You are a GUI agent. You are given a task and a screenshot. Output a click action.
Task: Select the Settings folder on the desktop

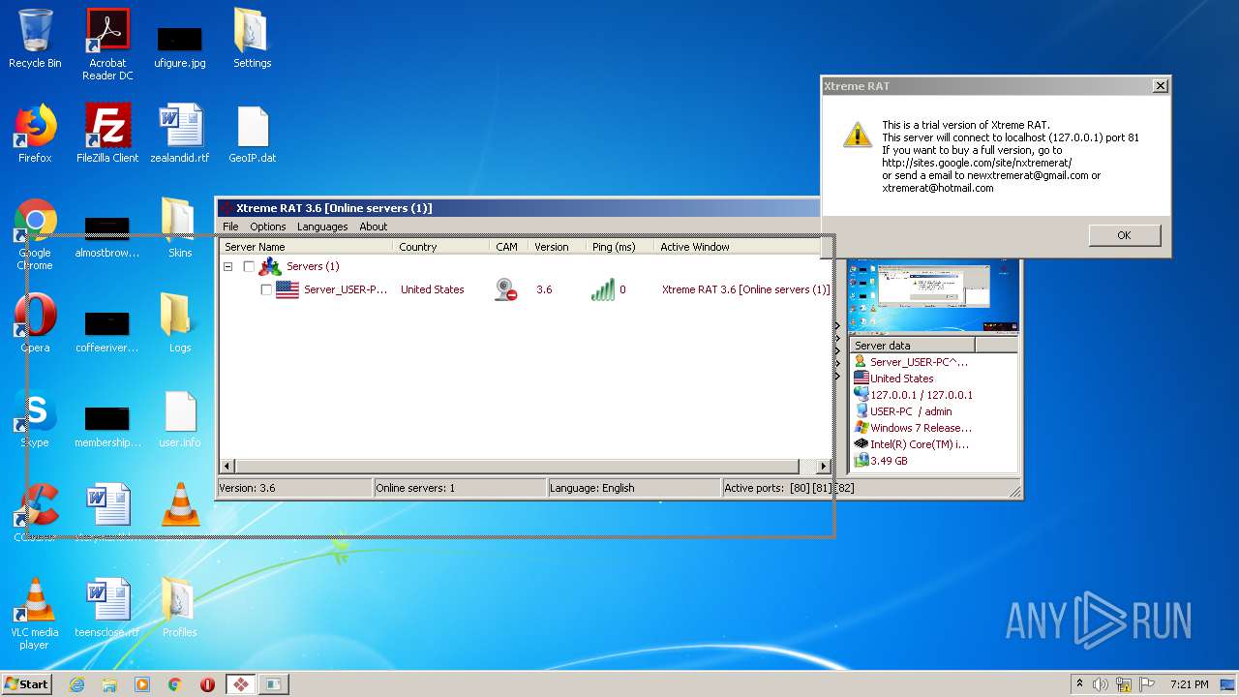pyautogui.click(x=253, y=39)
